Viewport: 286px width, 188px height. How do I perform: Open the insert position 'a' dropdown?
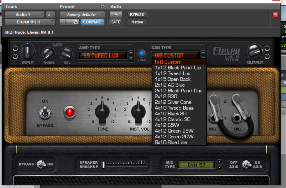(x=50, y=15)
